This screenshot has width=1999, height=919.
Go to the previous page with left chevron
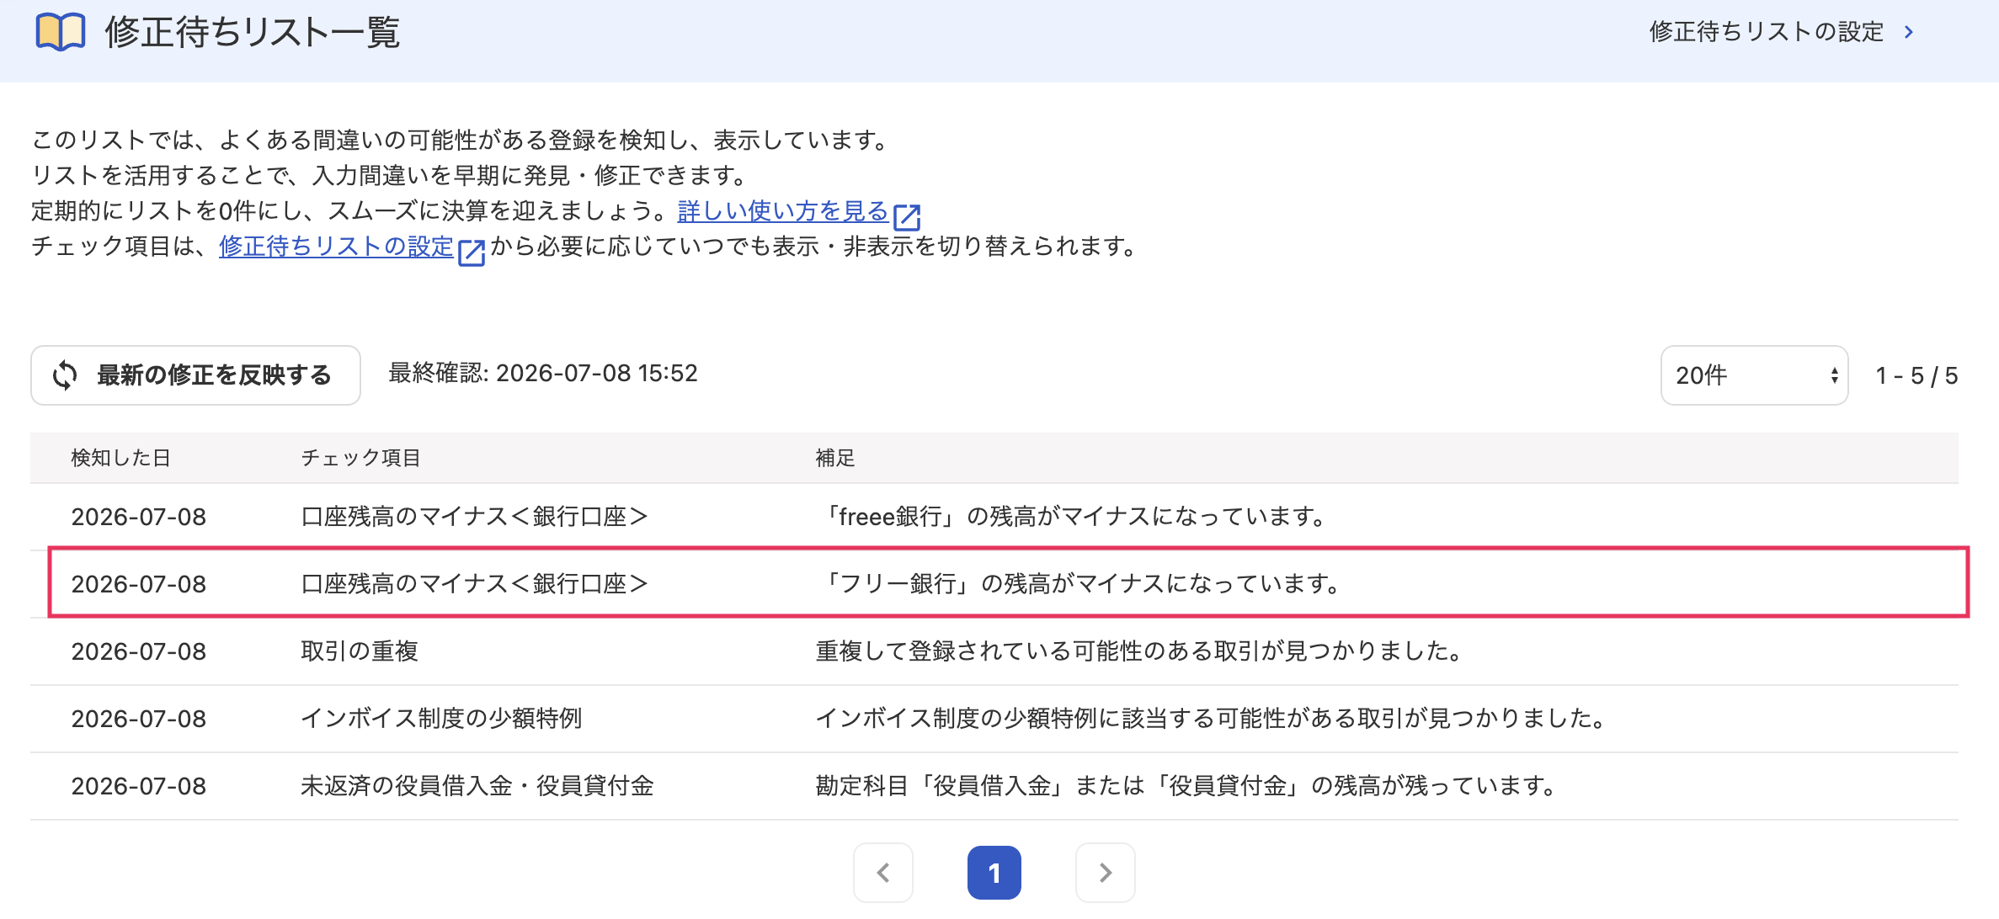883,873
